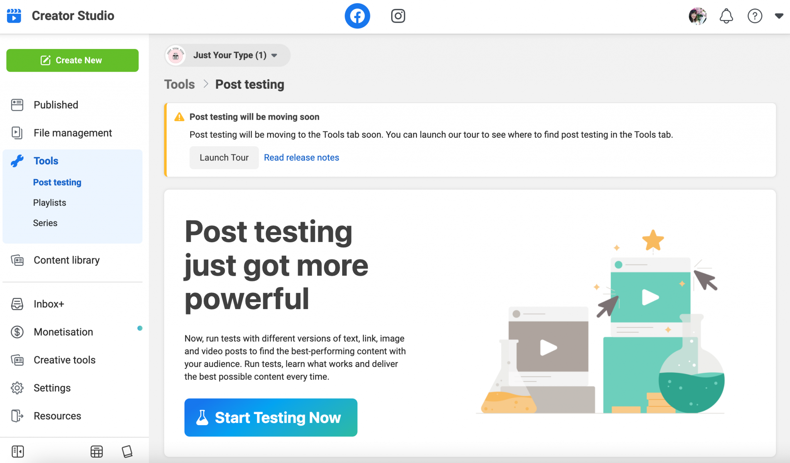Screen dimensions: 790x463
Task: Click the green Create New button
Action: [73, 60]
